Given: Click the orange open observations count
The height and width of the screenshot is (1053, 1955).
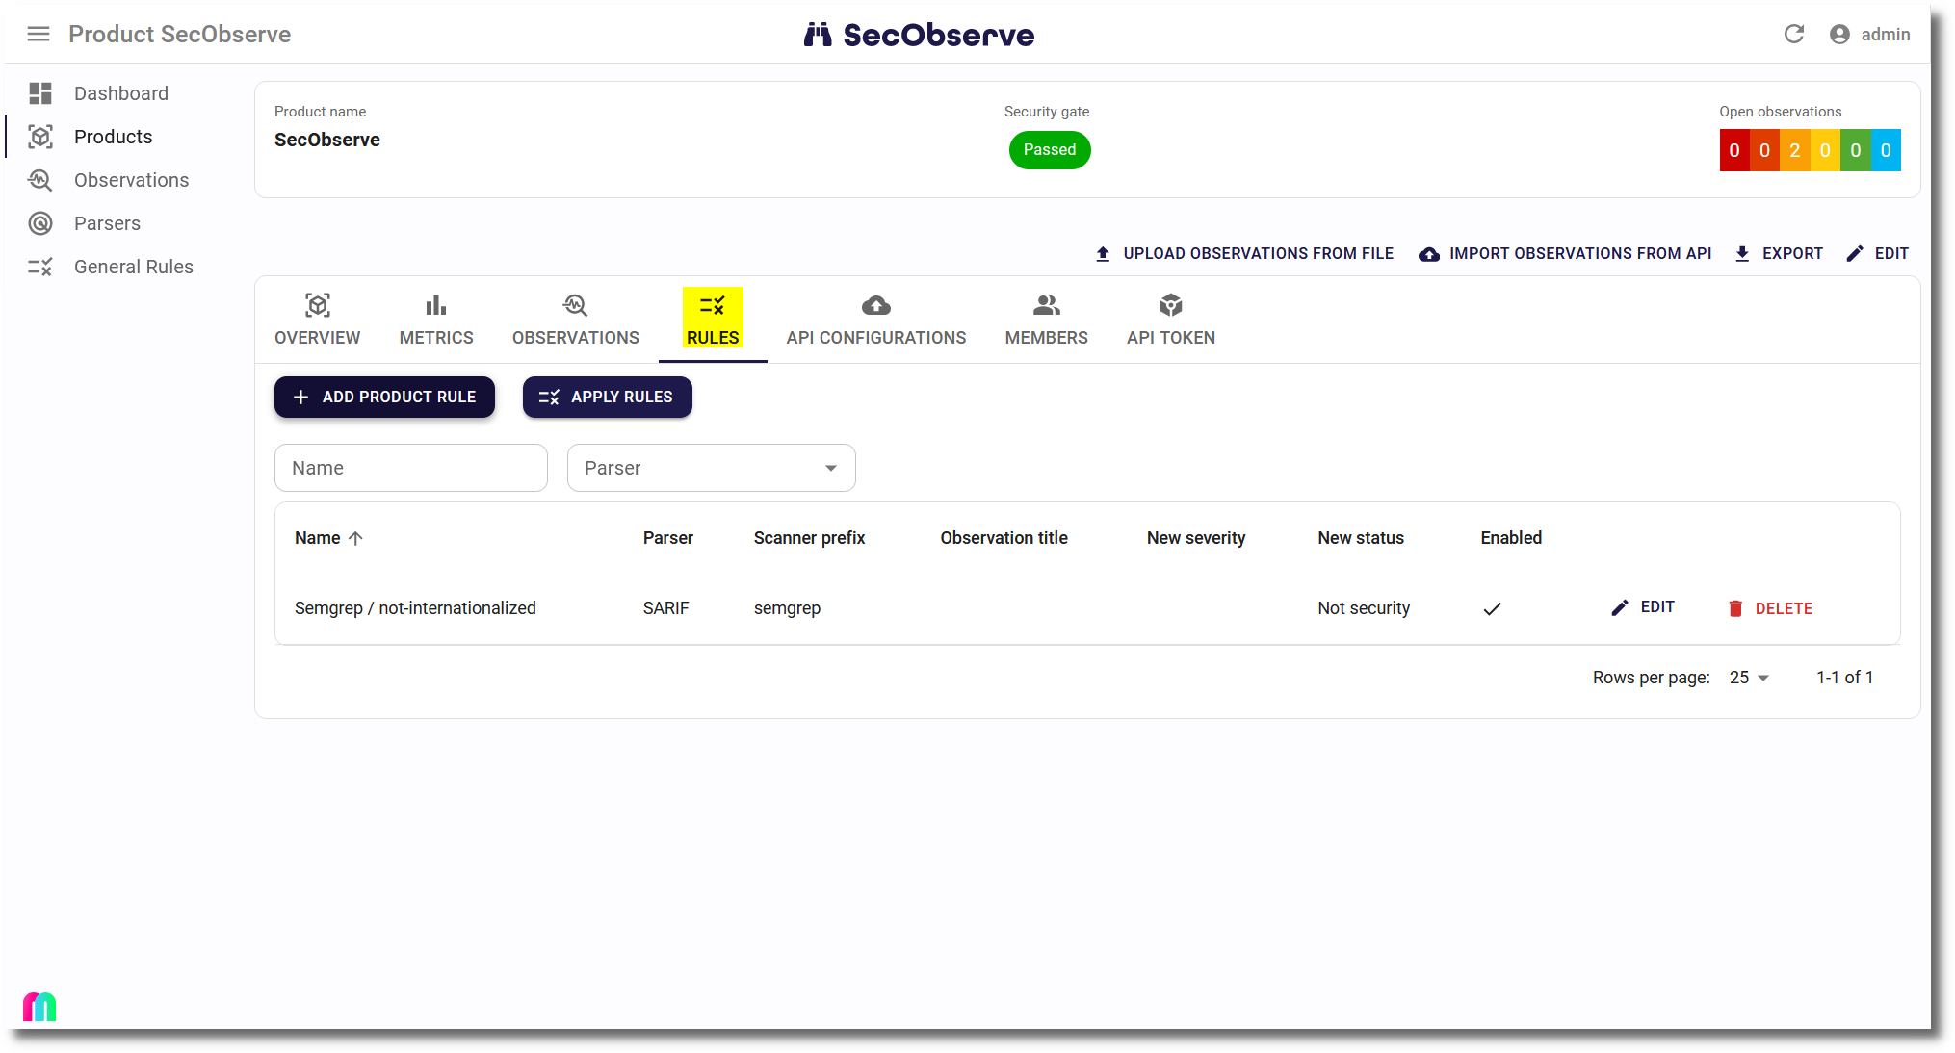Looking at the screenshot, I should click(x=1794, y=150).
